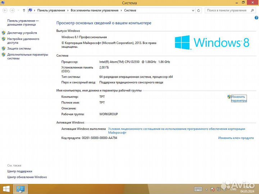Open the volume speaker icon in the tray
The width and height of the screenshot is (259, 194).
pos(224,189)
